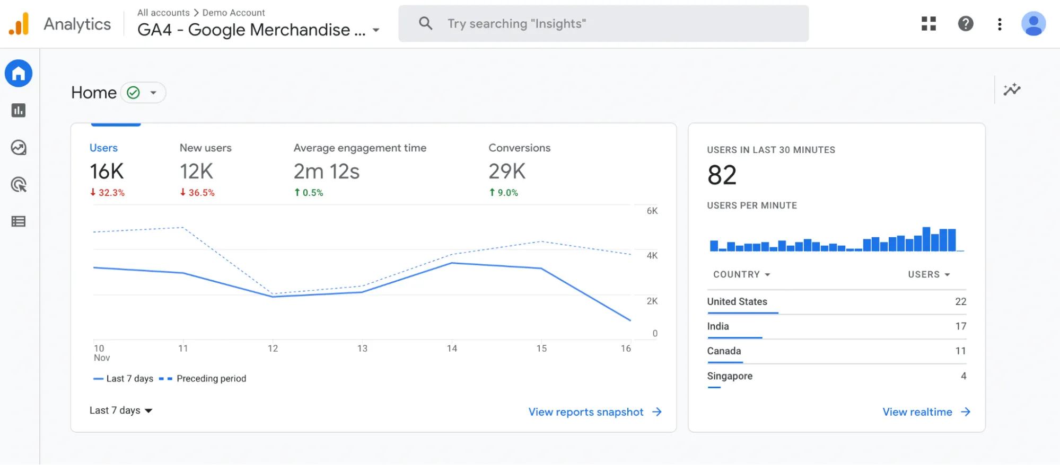Click the 0.5% engagement increase indicator
The height and width of the screenshot is (465, 1060).
point(309,193)
